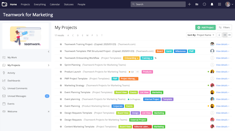Open the Product Launch project

pos(73,72)
